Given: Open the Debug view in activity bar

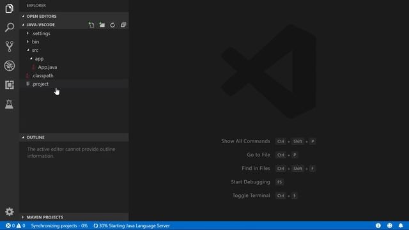Looking at the screenshot, I should coord(10,66).
